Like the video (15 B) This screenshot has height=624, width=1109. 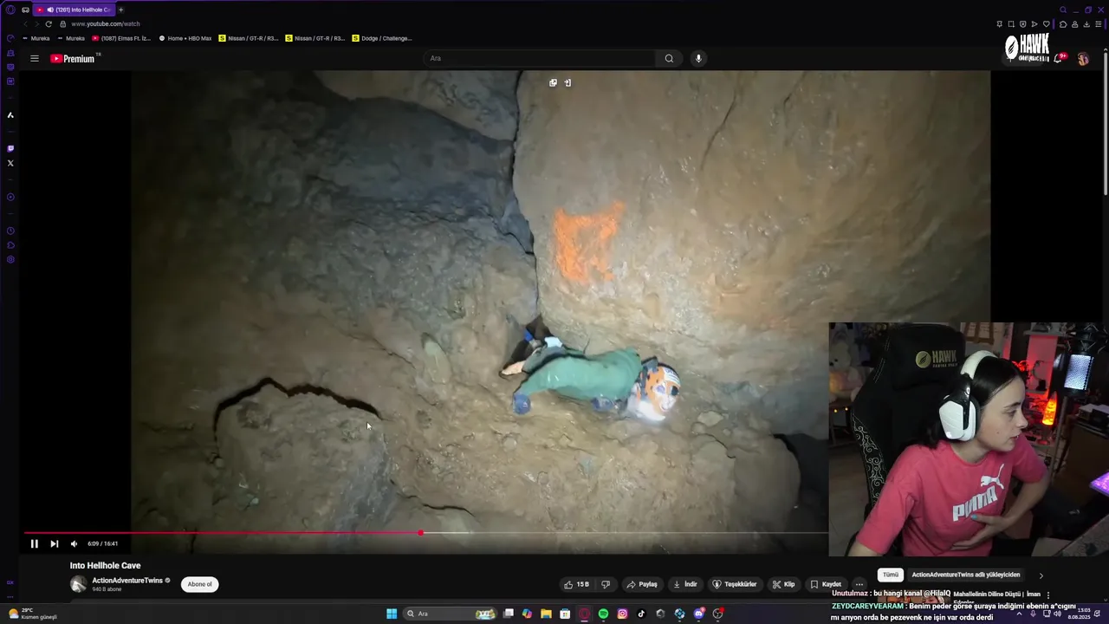(x=576, y=584)
